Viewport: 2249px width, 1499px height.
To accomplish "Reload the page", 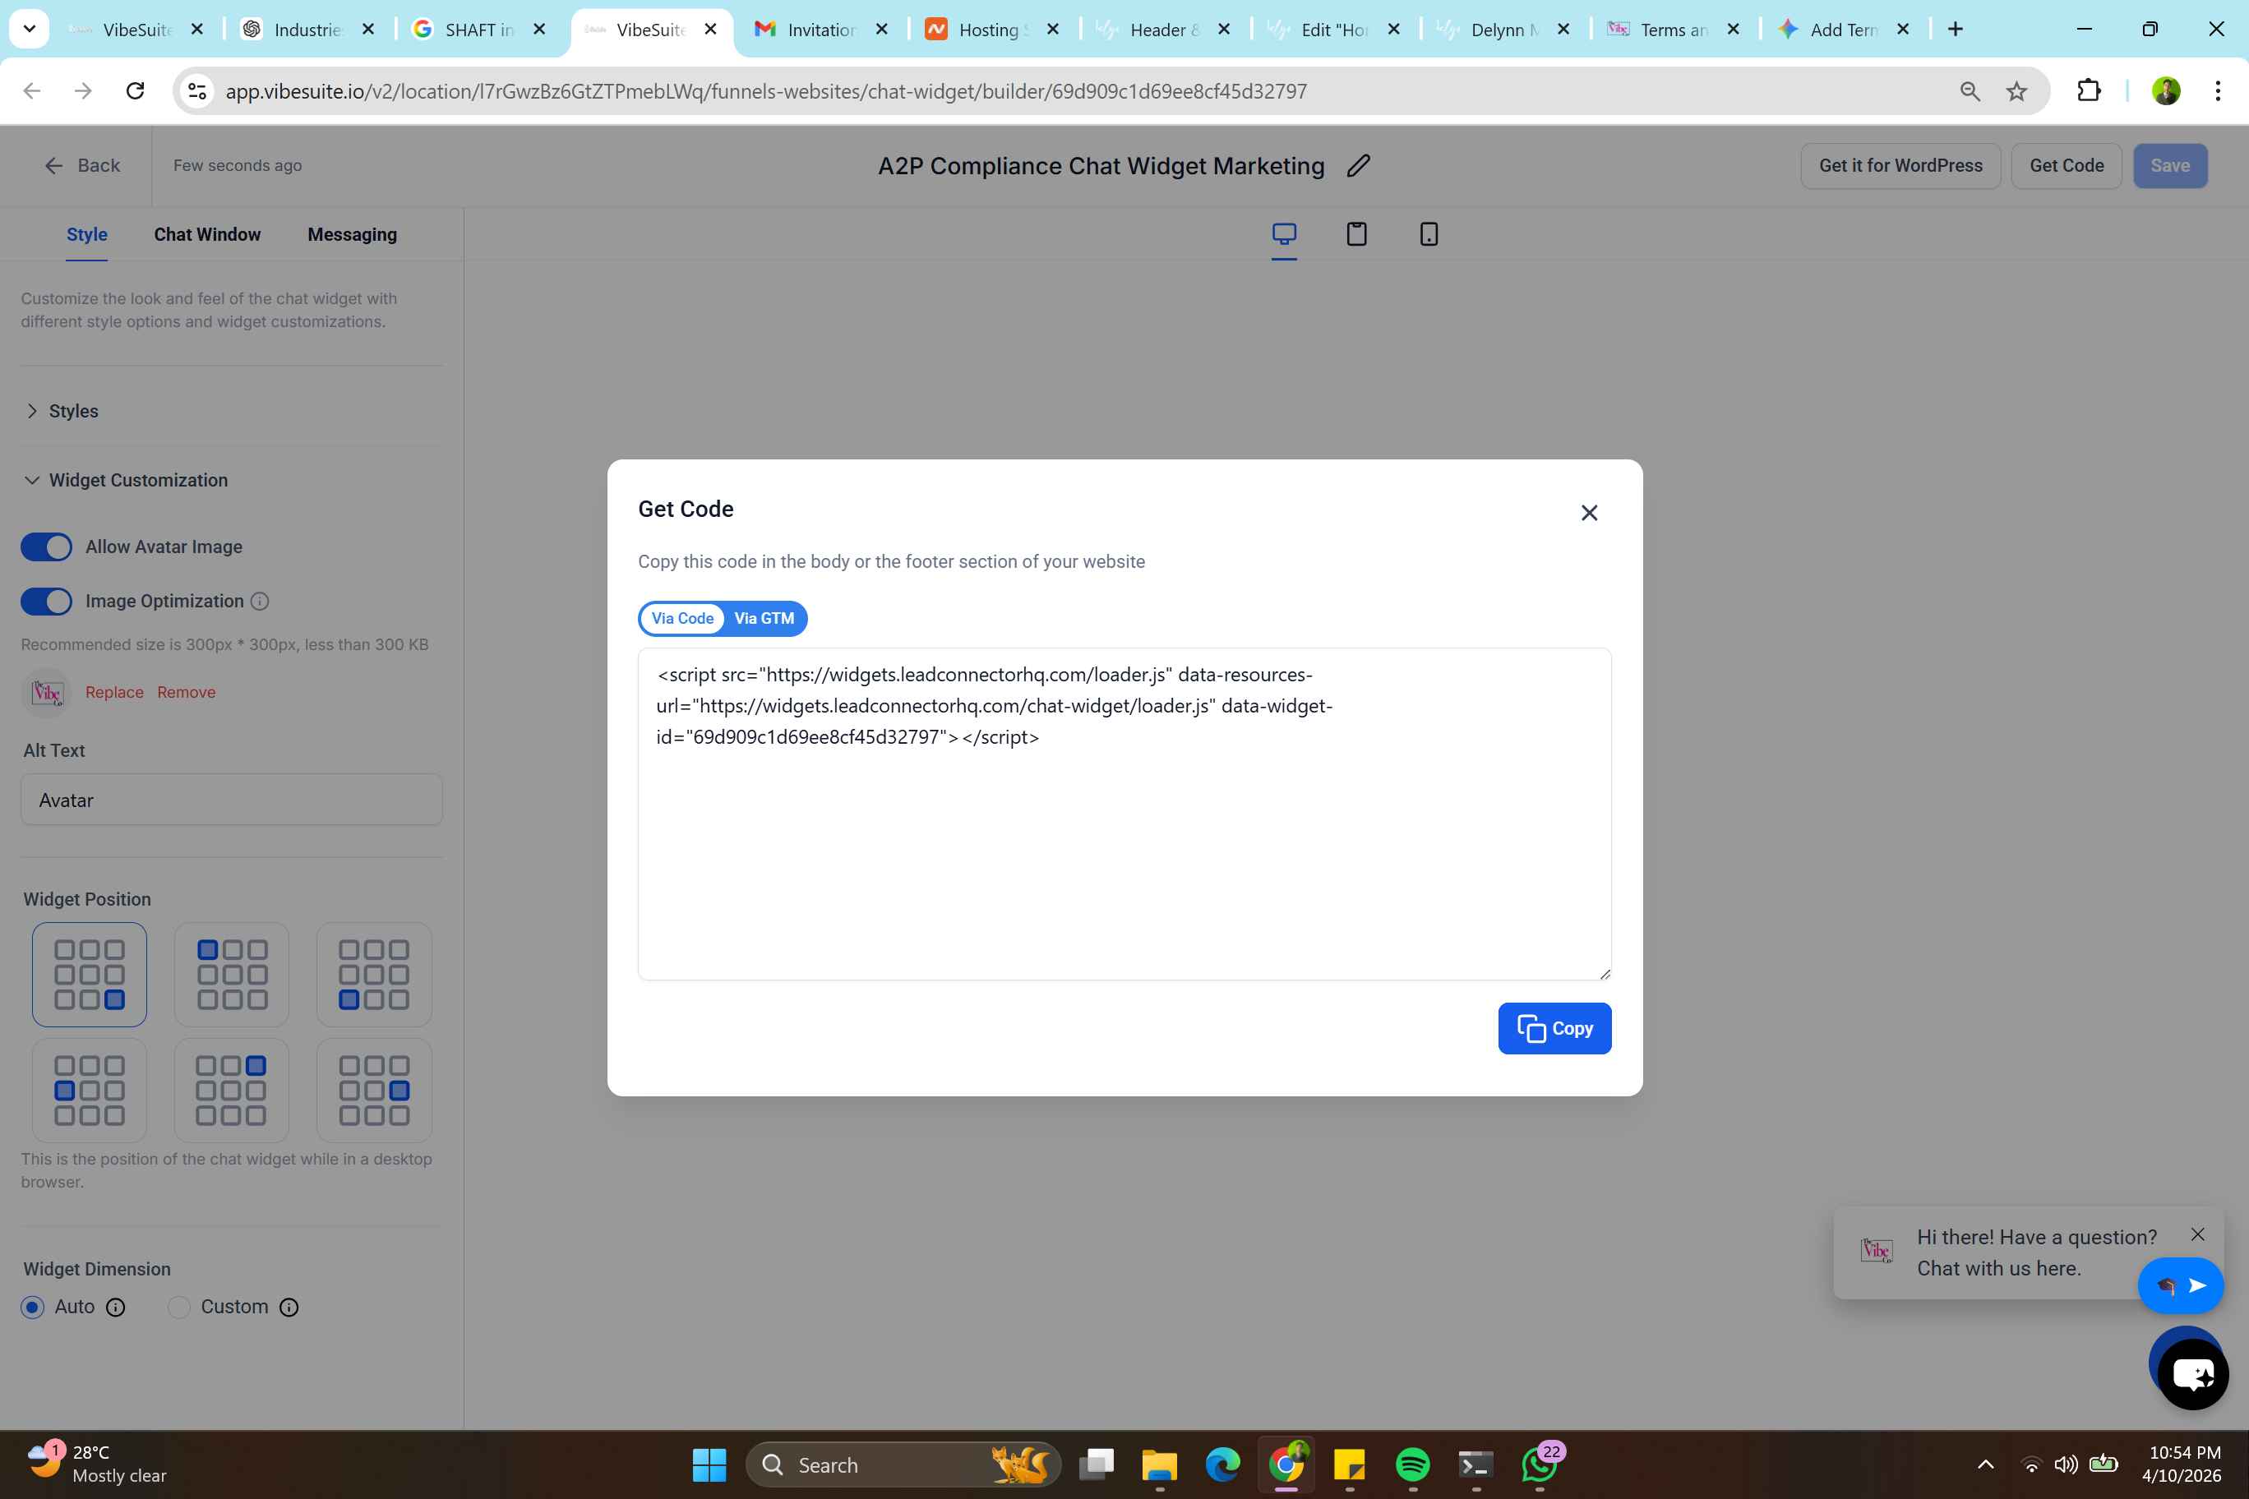I will click(x=136, y=91).
